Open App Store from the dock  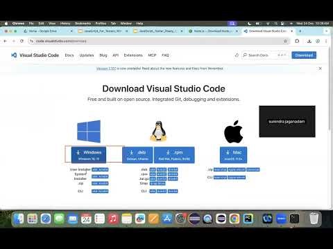pos(167,219)
